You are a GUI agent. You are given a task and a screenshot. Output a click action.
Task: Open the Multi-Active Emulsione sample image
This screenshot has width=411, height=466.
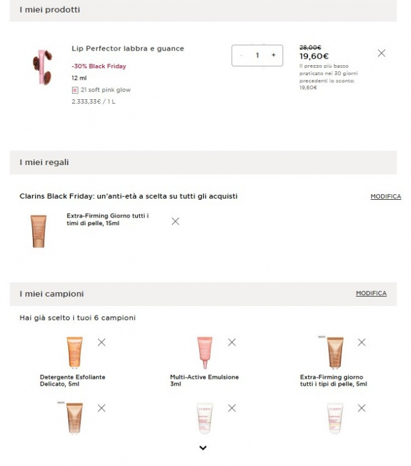point(204,353)
